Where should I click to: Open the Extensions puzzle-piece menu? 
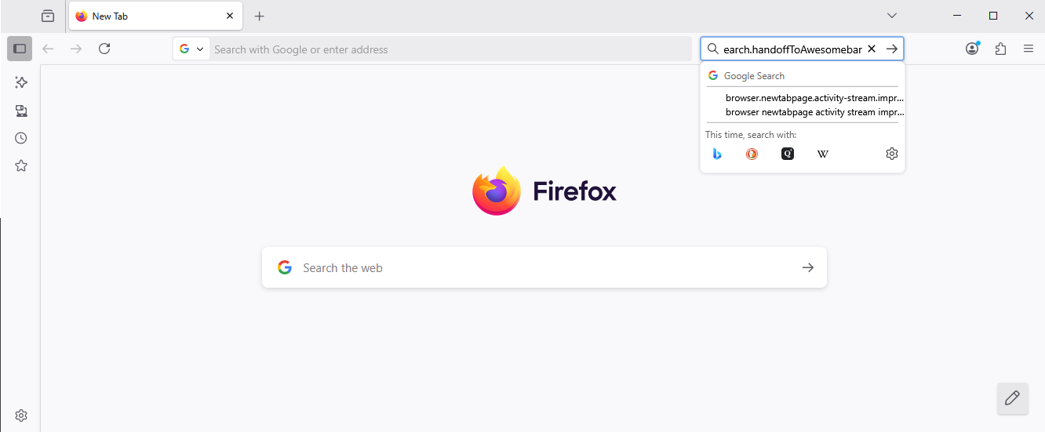coord(1000,49)
